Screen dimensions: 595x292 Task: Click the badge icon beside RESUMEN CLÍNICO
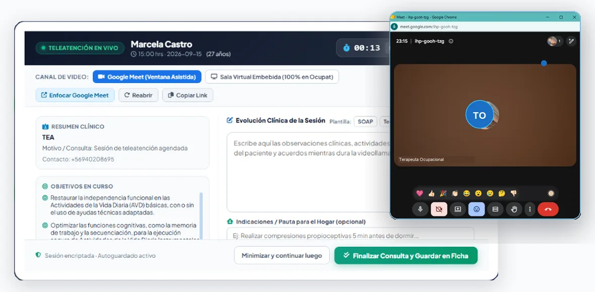45,126
